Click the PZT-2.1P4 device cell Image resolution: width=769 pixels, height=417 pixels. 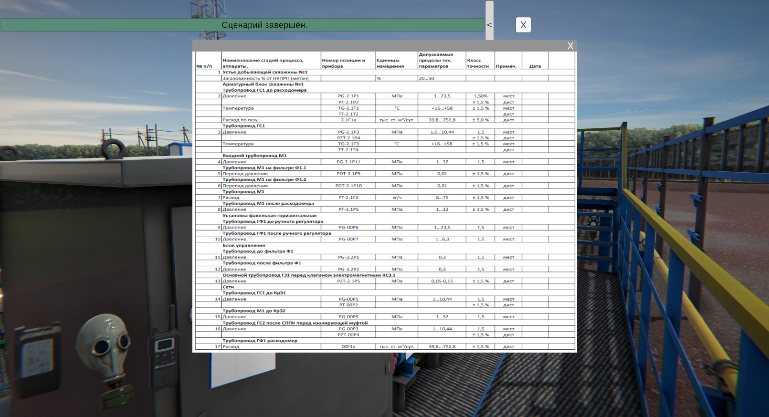(348, 138)
